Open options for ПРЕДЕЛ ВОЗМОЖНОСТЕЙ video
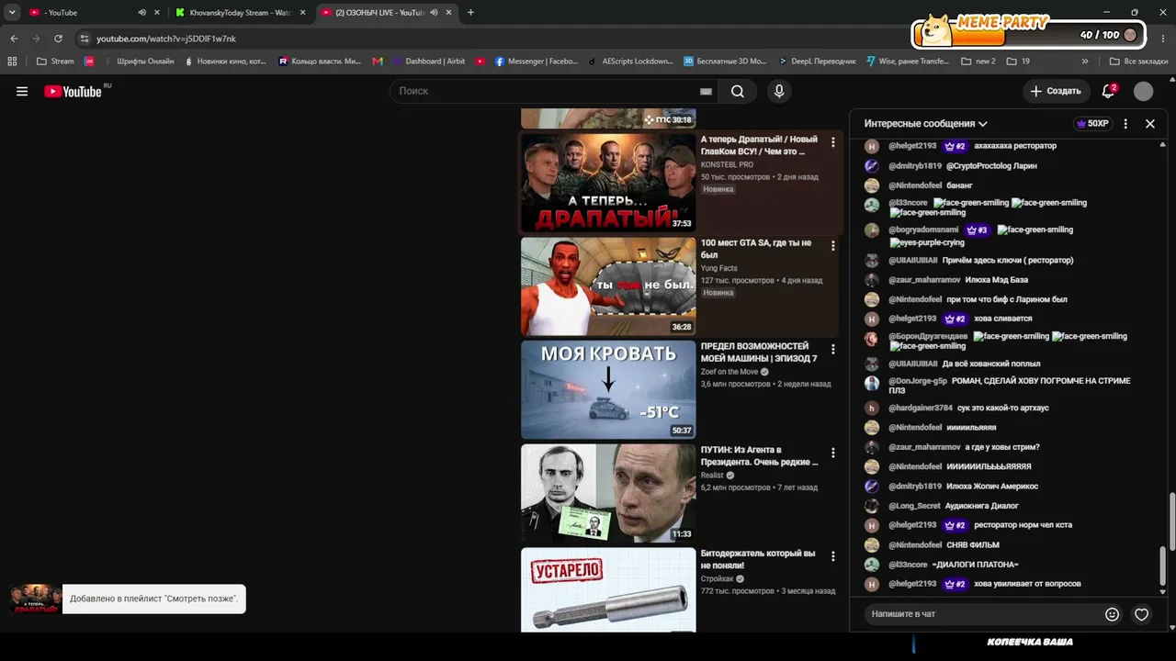This screenshot has width=1176, height=661. [833, 350]
